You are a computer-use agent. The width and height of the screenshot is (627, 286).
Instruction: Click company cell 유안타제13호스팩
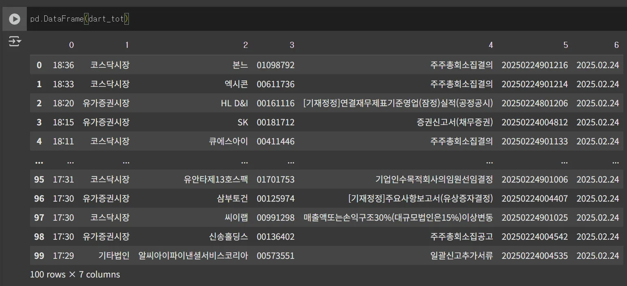tap(216, 179)
